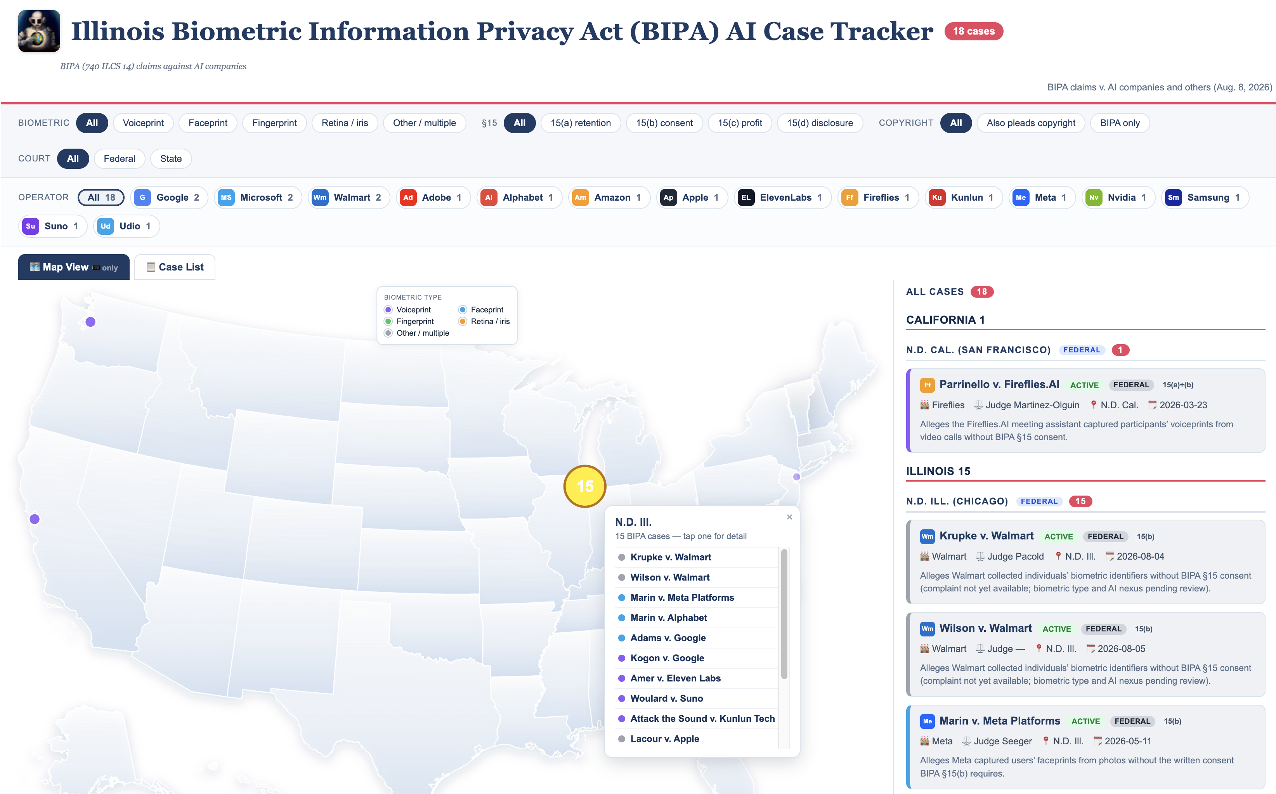The image size is (1276, 794).
Task: Open Marin v. Alphabet in popup list
Action: tap(696, 617)
